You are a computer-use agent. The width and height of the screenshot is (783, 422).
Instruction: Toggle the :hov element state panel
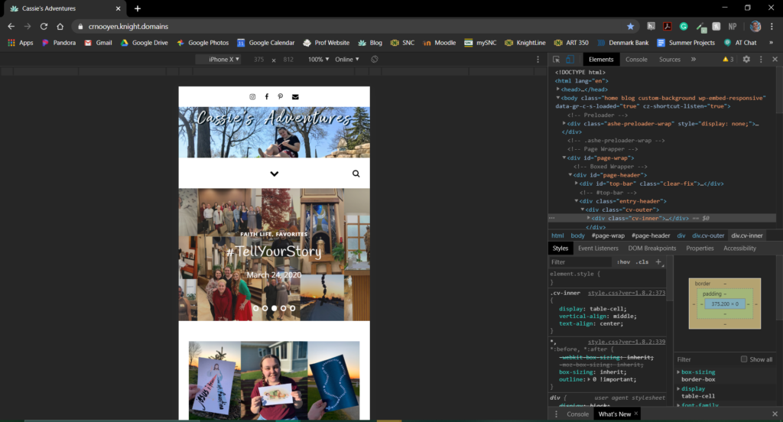pyautogui.click(x=623, y=261)
